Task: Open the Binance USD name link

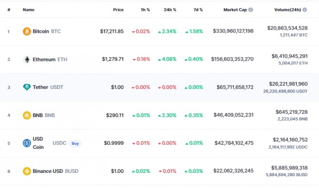Action: pyautogui.click(x=48, y=171)
